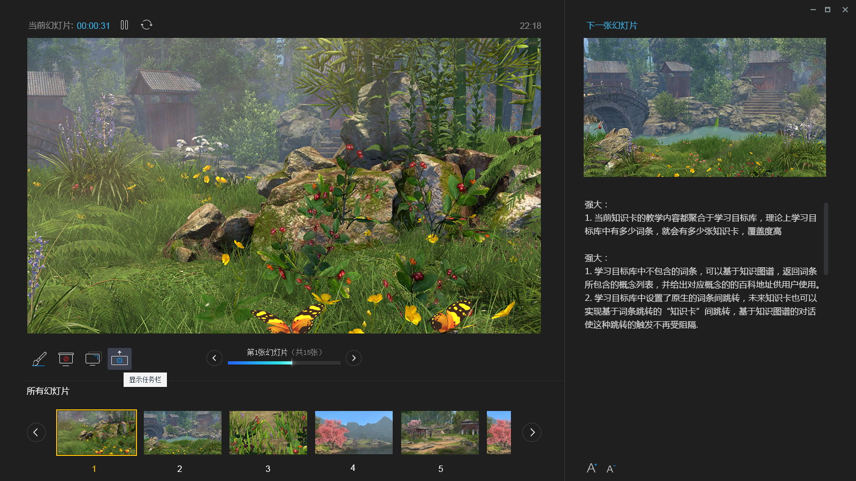The width and height of the screenshot is (856, 481).
Task: Click the first 强大： notes heading
Action: pos(597,205)
